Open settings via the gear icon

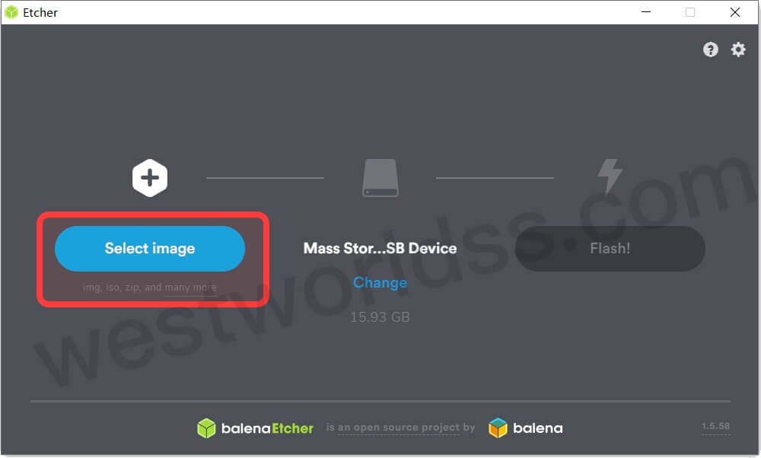(738, 49)
